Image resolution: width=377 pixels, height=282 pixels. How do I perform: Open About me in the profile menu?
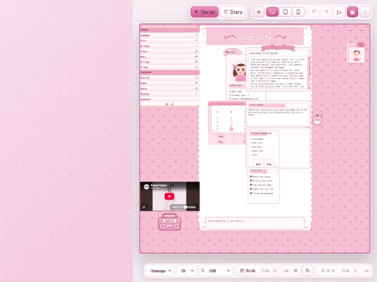tap(170, 78)
